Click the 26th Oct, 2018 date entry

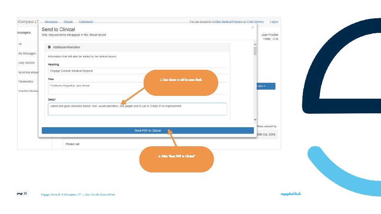click(x=266, y=134)
